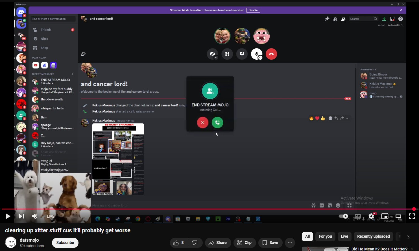The image size is (419, 251).
Task: Play the YouTube video
Action: [8, 216]
